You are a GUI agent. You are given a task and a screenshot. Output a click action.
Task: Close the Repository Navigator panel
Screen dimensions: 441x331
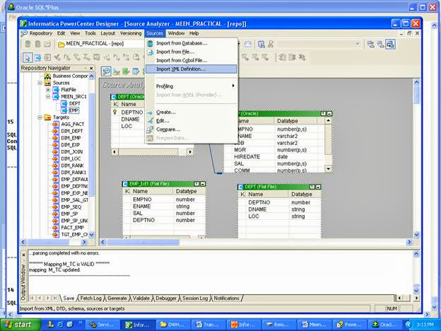91,68
